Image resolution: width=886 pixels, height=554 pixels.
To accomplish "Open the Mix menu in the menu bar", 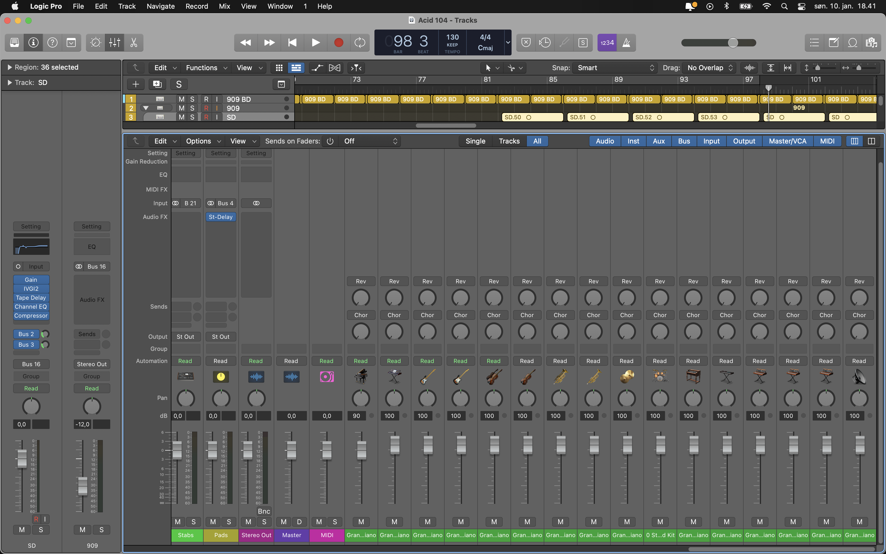I will click(224, 6).
